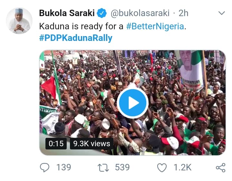Click the reply speech bubble icon
This screenshot has width=232, height=181.
coord(44,167)
